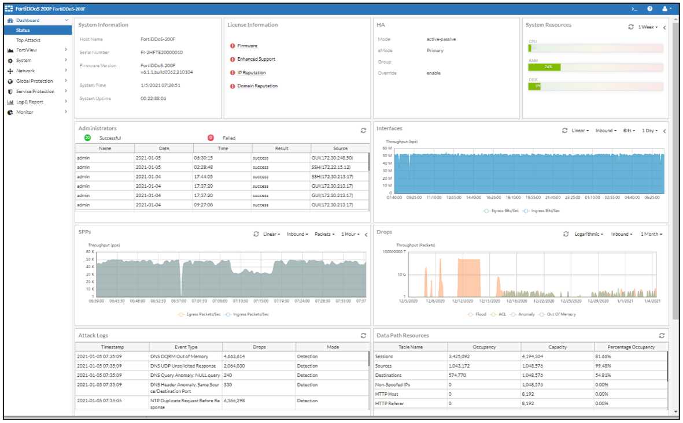Click the Help icon in the top bar
Viewport: 683px width, 423px height.
pyautogui.click(x=650, y=9)
